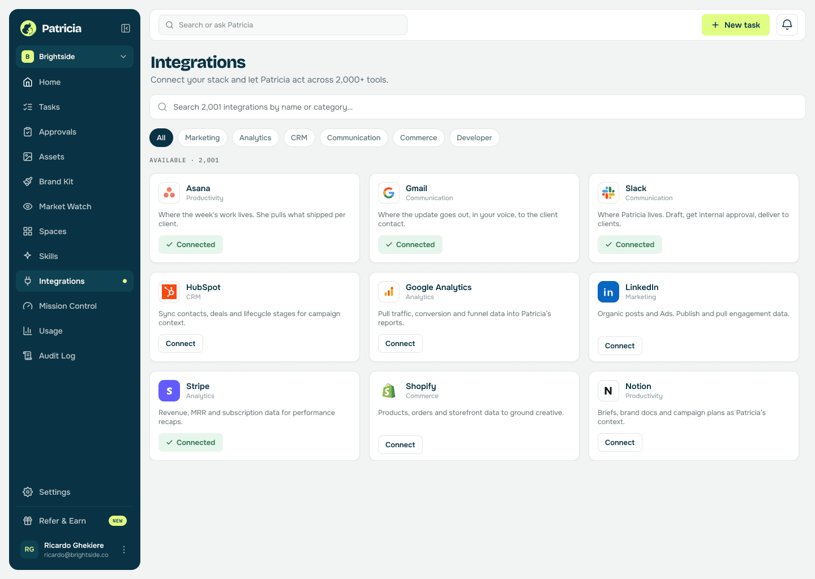Click Gmail's Connected status button
Screen dimensions: 815x579
tap(410, 245)
